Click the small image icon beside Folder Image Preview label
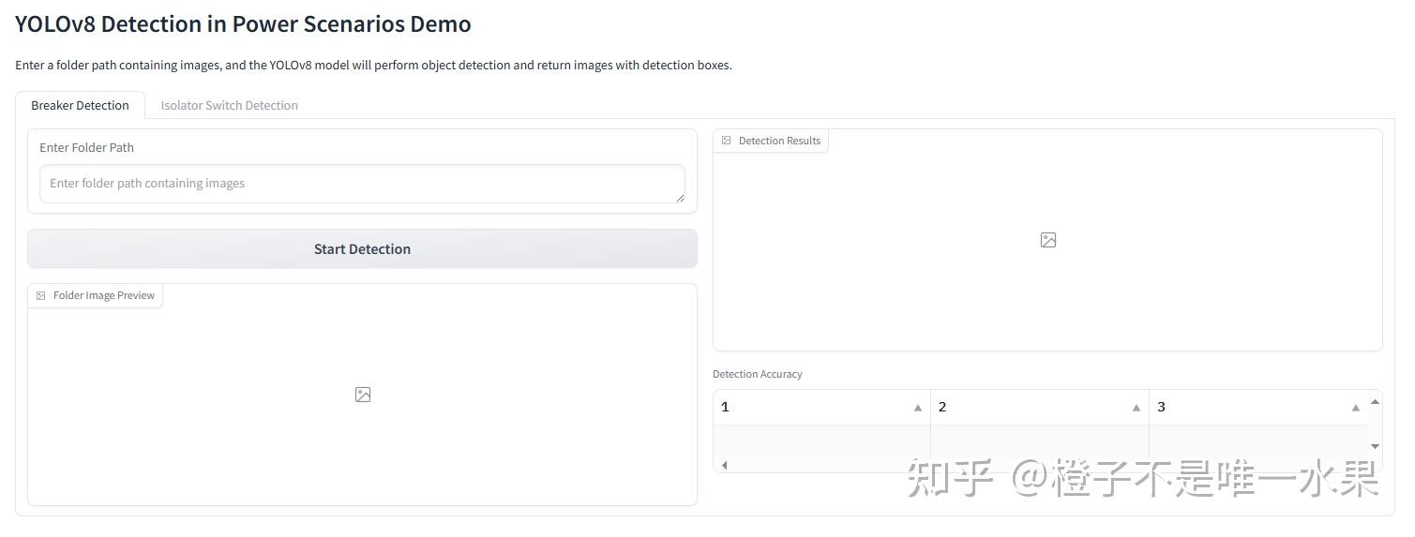The image size is (1415, 537). (x=41, y=296)
